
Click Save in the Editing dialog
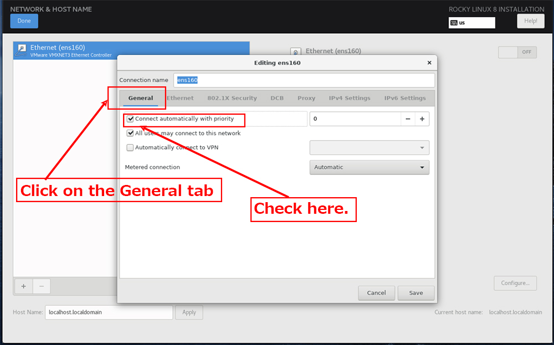(x=416, y=293)
